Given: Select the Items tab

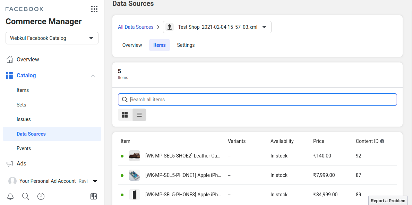Looking at the screenshot, I should click(x=160, y=45).
